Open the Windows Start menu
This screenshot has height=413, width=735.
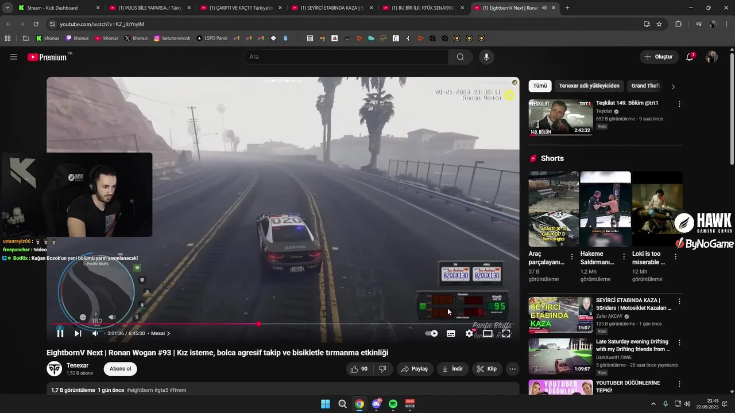click(326, 404)
